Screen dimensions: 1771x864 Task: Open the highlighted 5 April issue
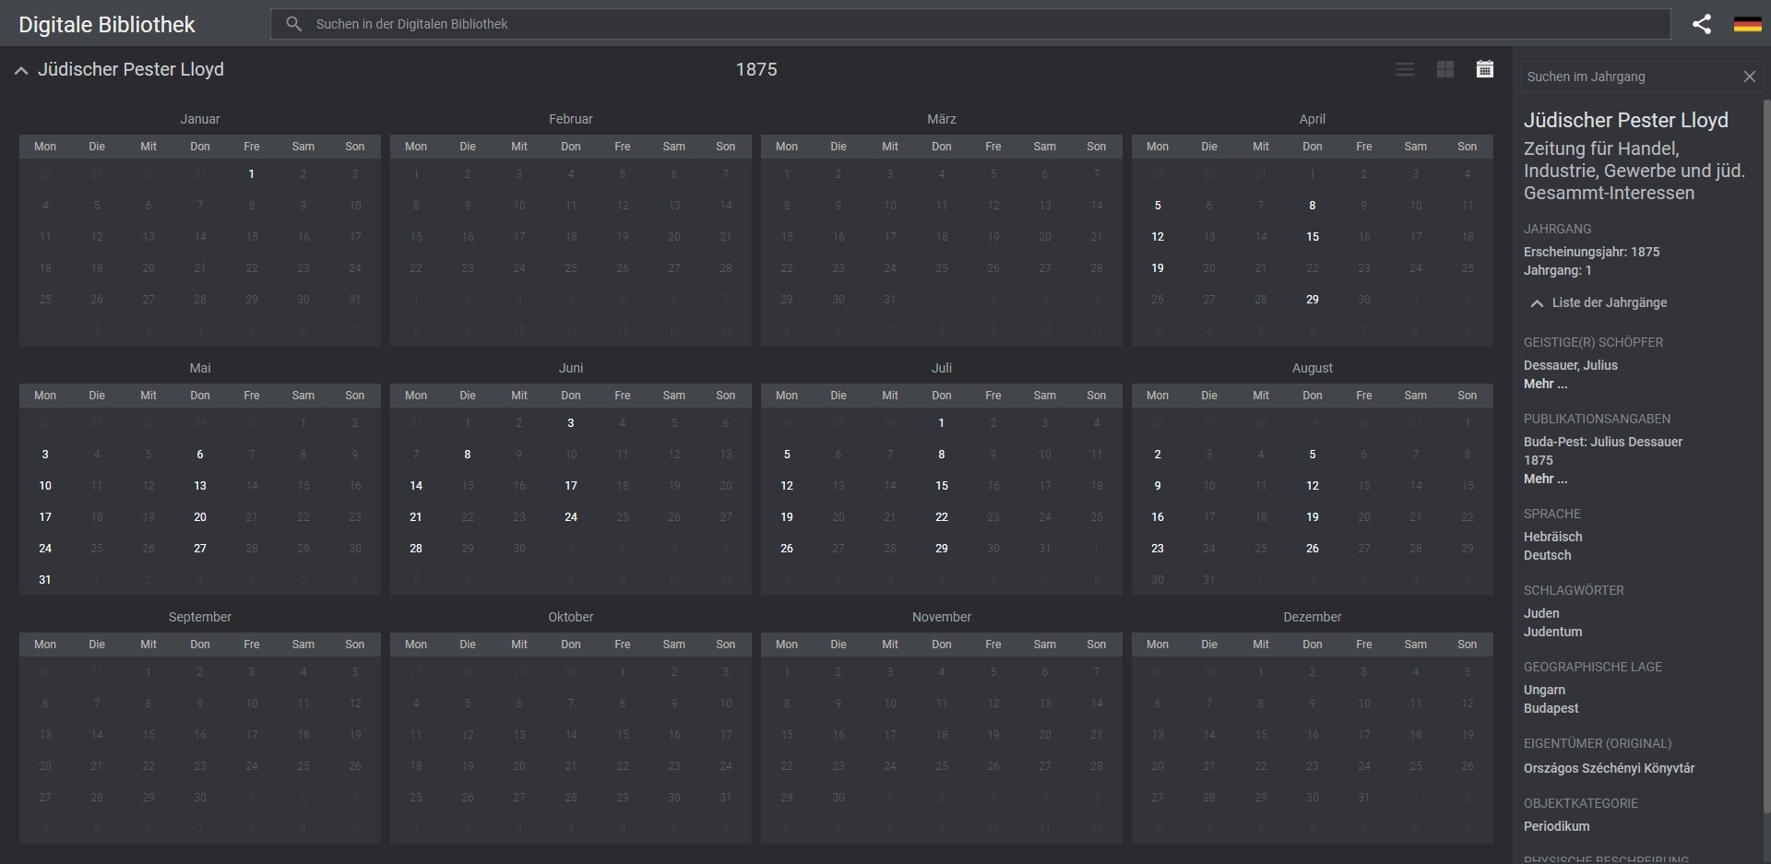coord(1158,206)
